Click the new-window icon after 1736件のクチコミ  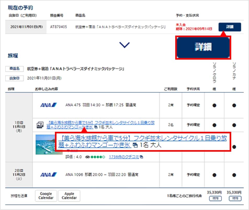pos(142,157)
